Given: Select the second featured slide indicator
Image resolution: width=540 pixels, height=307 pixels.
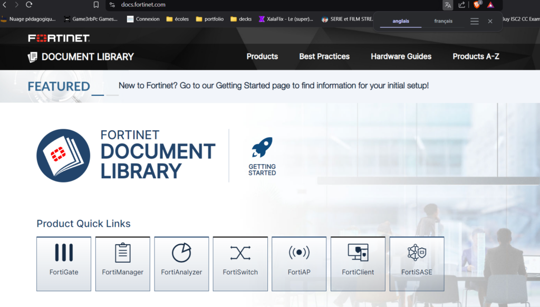Looking at the screenshot, I should point(113,95).
